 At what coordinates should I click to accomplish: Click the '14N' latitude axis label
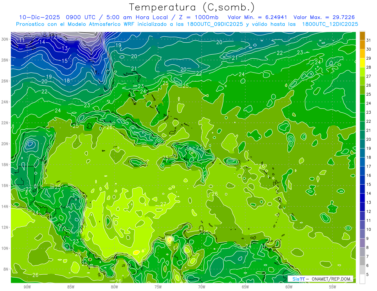point(5,207)
